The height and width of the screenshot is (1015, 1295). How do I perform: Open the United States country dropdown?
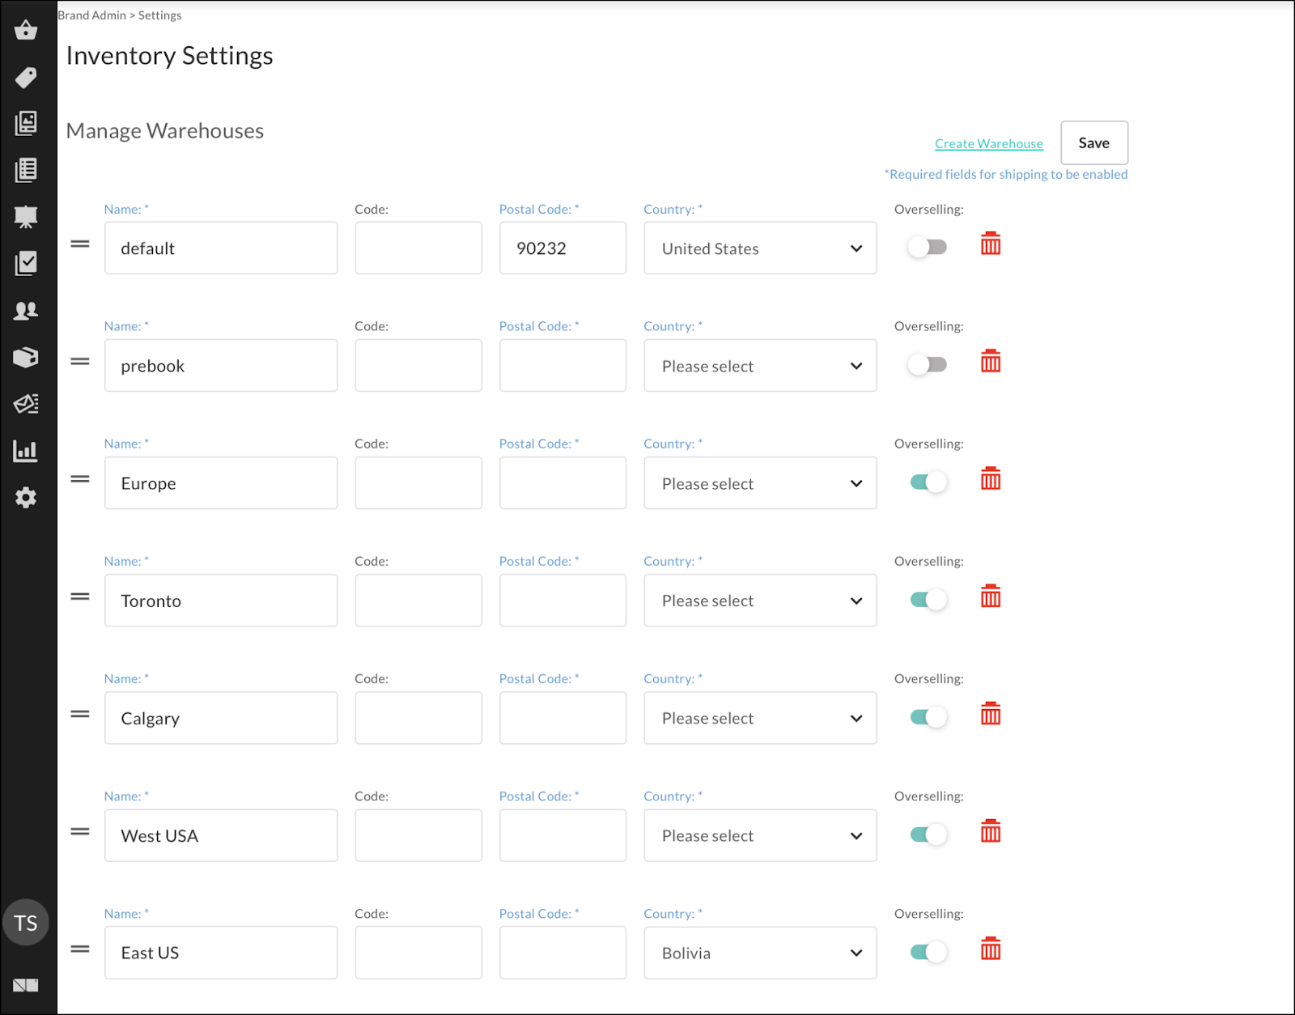[760, 248]
